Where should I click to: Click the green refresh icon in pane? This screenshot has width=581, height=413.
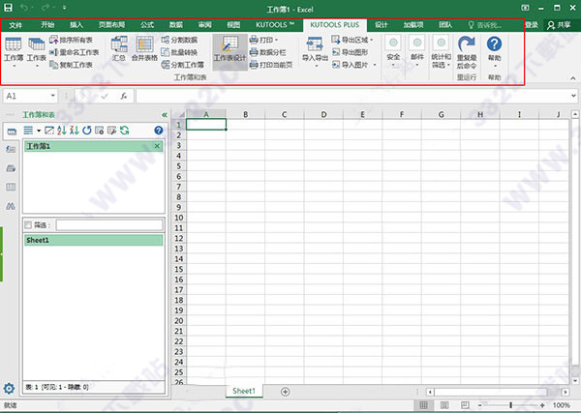(x=125, y=131)
